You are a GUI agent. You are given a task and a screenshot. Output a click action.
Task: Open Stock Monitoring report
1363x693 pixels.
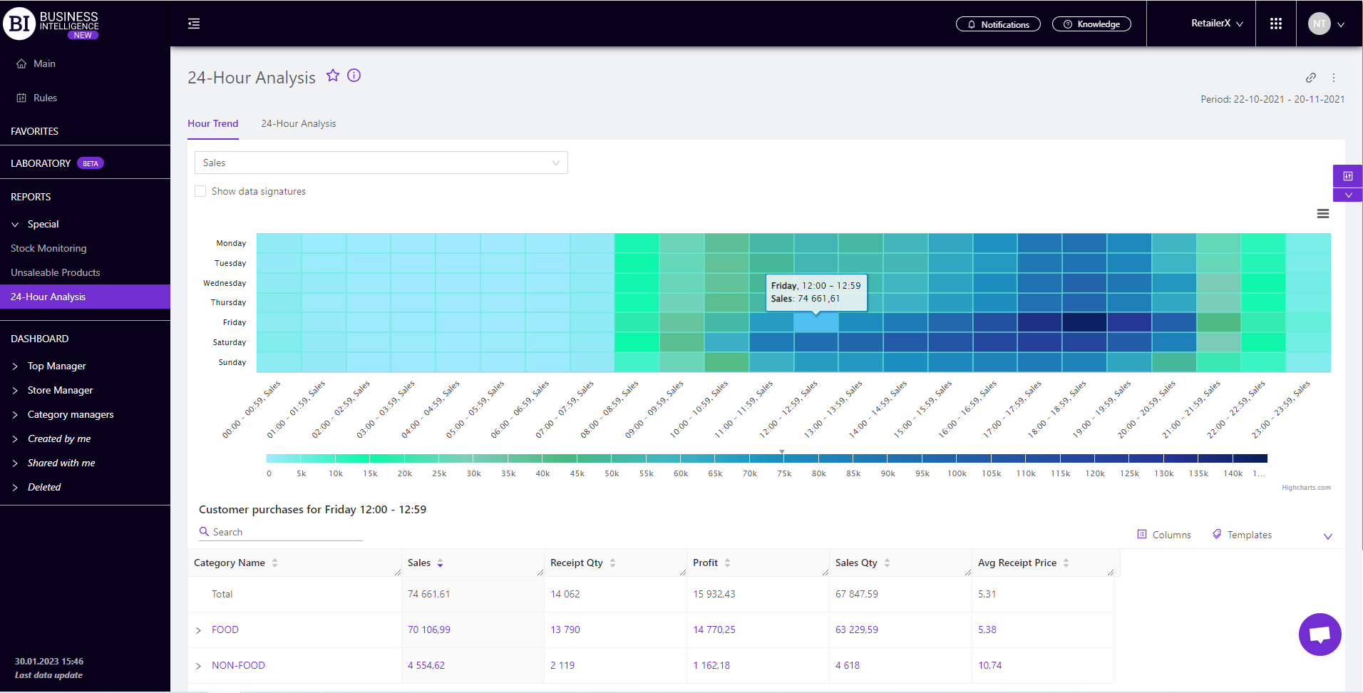pyautogui.click(x=48, y=248)
